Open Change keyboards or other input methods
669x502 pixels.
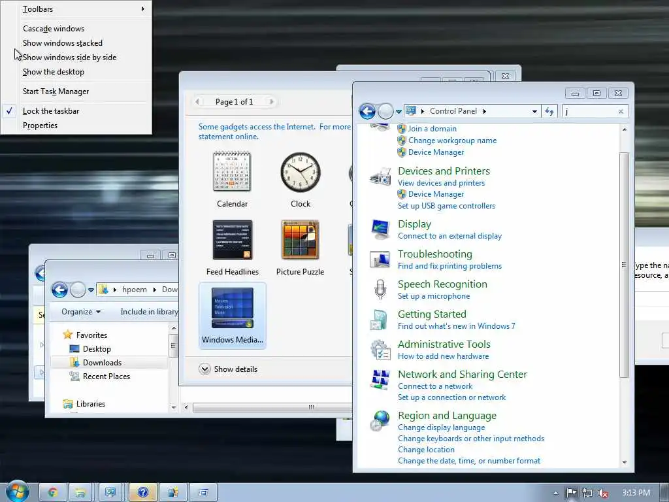coord(471,439)
